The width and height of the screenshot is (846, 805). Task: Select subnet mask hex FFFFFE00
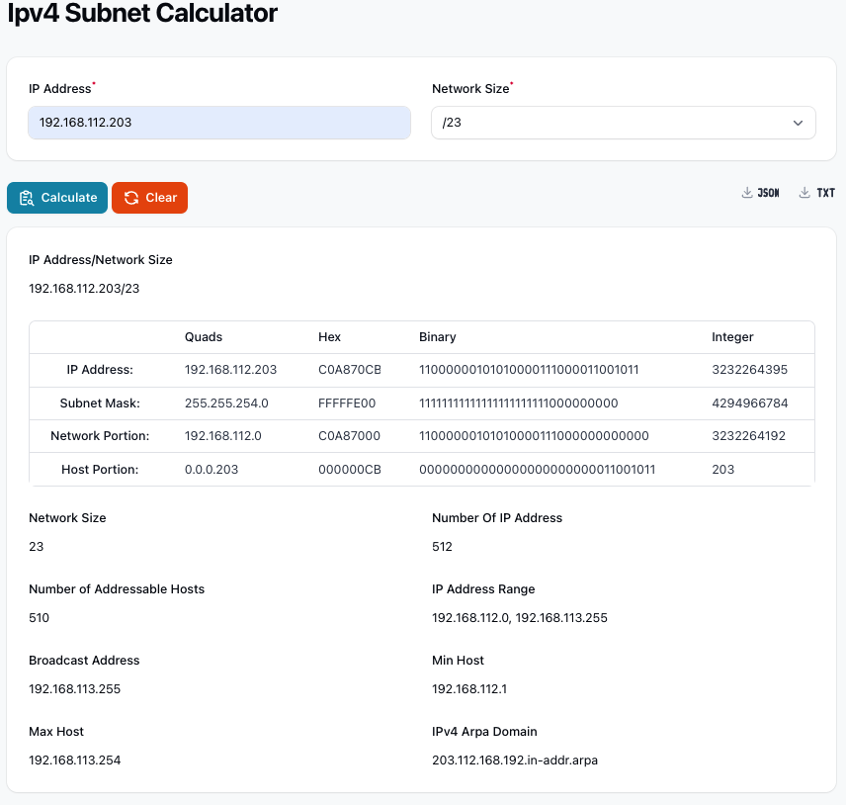point(347,403)
